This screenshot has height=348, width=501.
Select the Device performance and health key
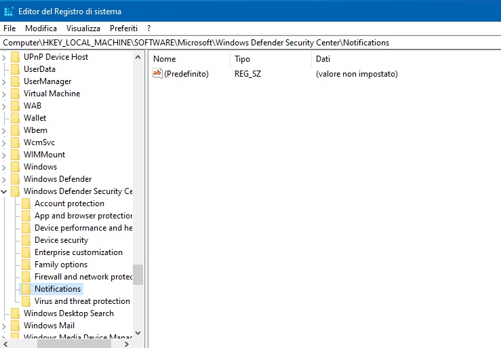coord(83,228)
